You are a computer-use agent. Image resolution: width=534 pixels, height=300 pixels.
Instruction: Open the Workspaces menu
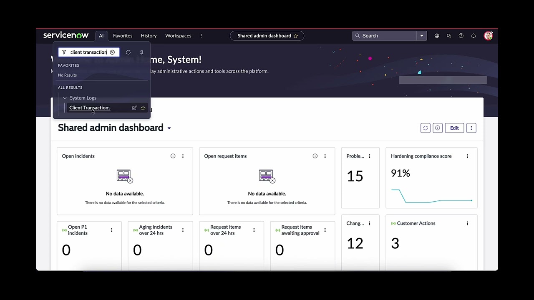click(x=178, y=36)
